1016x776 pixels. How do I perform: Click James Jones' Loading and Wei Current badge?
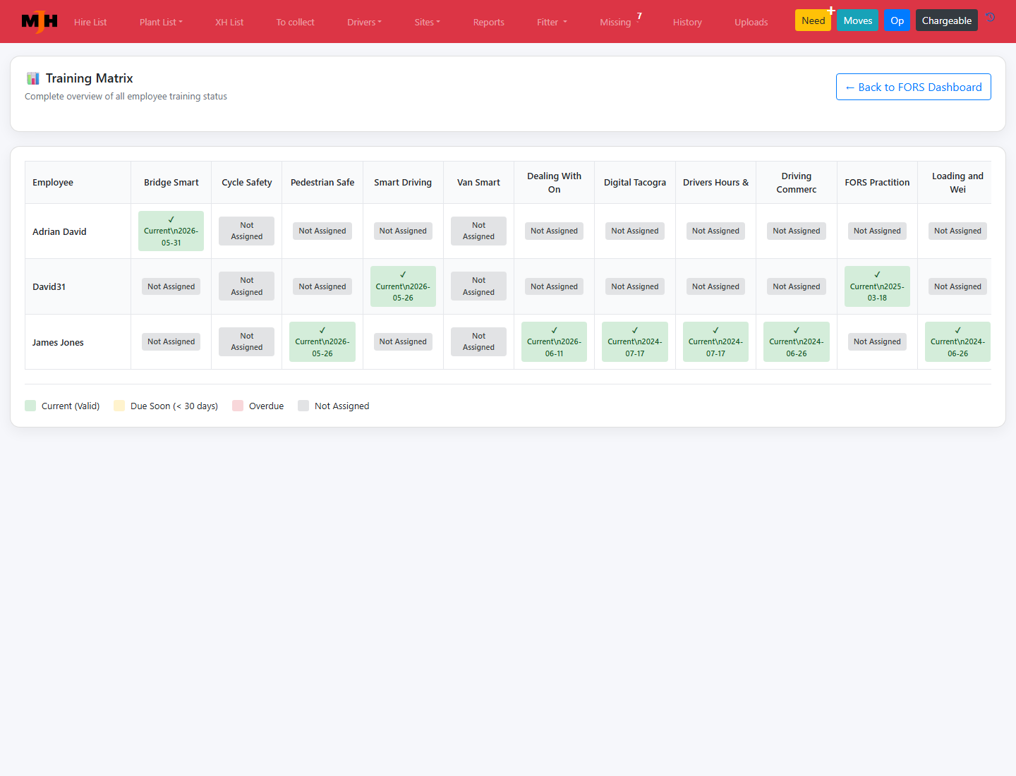[957, 341]
